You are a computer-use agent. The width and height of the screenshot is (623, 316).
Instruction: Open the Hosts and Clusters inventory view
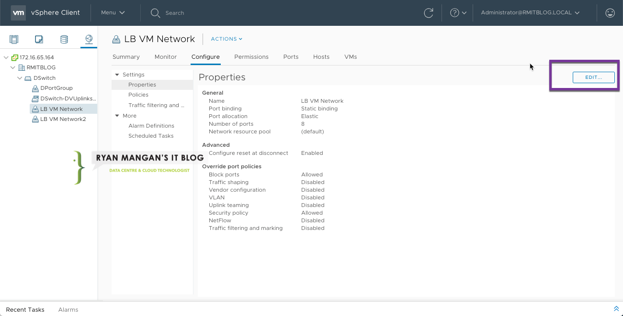coord(14,39)
